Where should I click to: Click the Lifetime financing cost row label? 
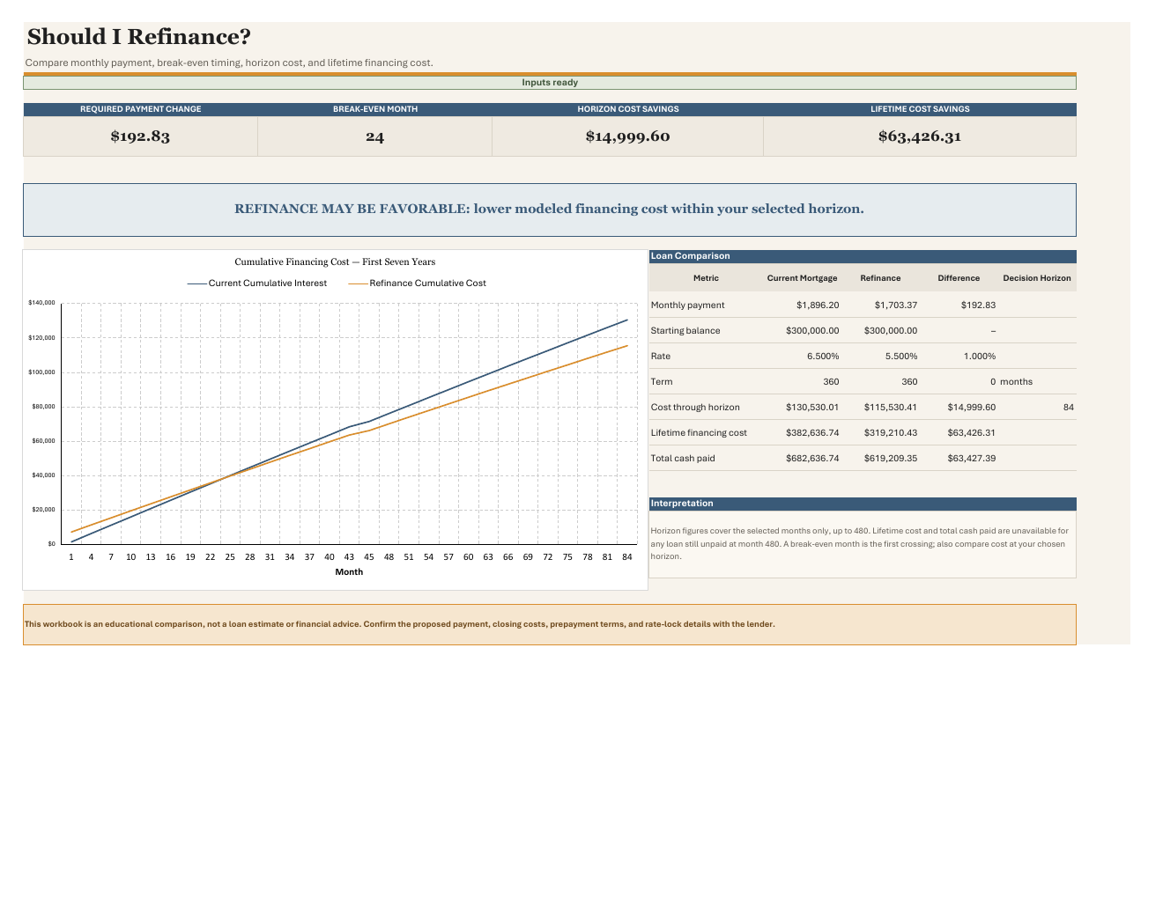pos(699,433)
